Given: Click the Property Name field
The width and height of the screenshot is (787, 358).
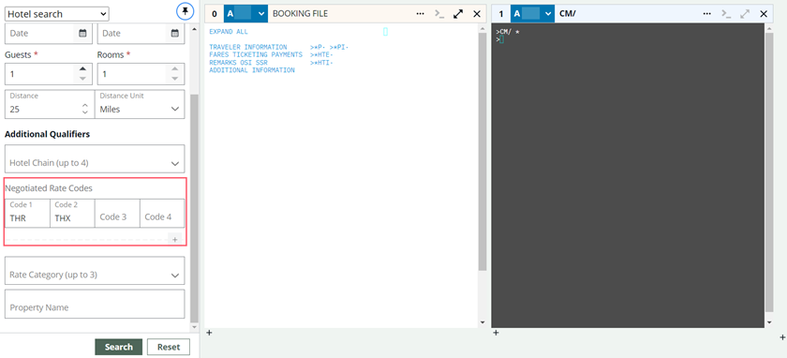Looking at the screenshot, I should pos(95,304).
